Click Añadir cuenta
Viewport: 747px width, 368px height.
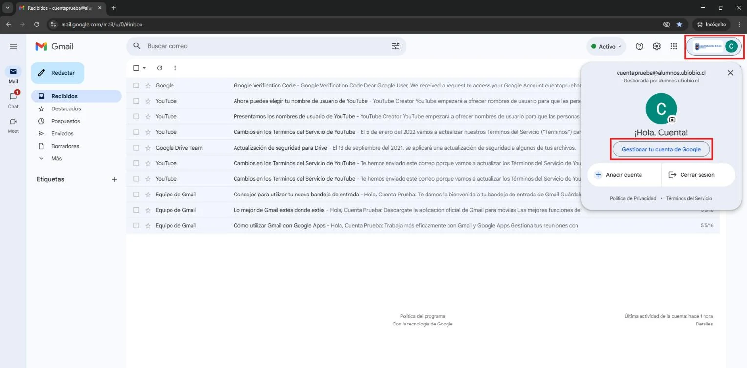coord(624,175)
